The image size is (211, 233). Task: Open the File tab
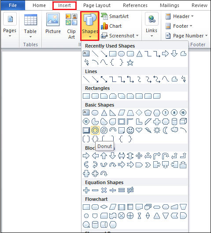tap(13, 5)
